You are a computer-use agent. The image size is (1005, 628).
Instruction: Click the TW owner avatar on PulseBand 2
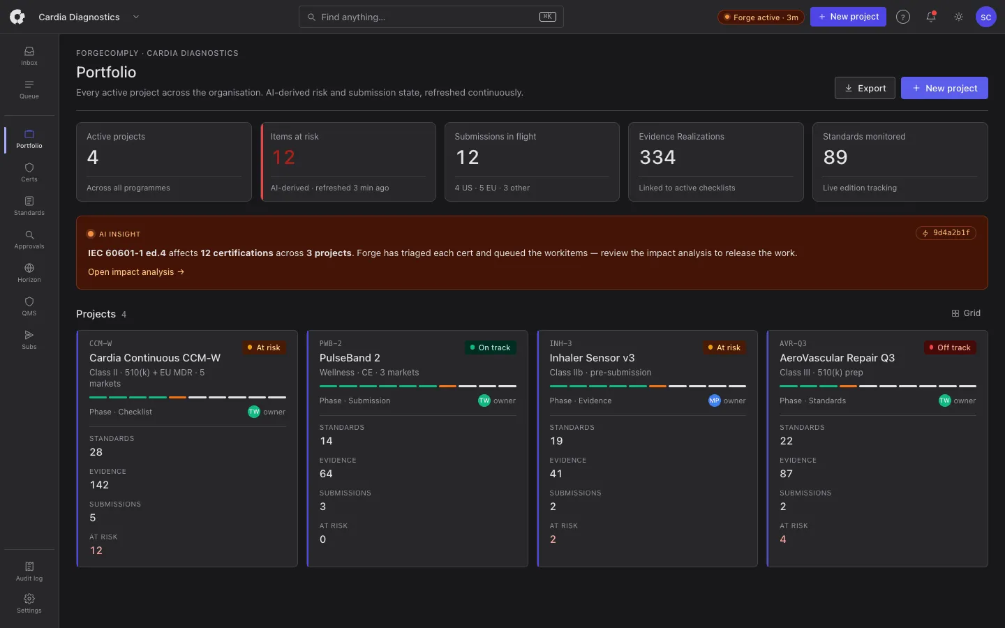(484, 401)
